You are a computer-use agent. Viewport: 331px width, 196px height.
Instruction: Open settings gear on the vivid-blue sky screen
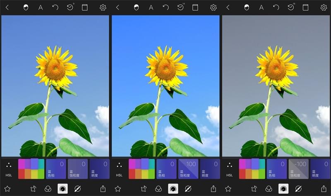point(213,7)
